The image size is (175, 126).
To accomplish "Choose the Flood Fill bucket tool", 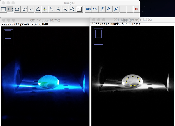I will tap(108, 9).
